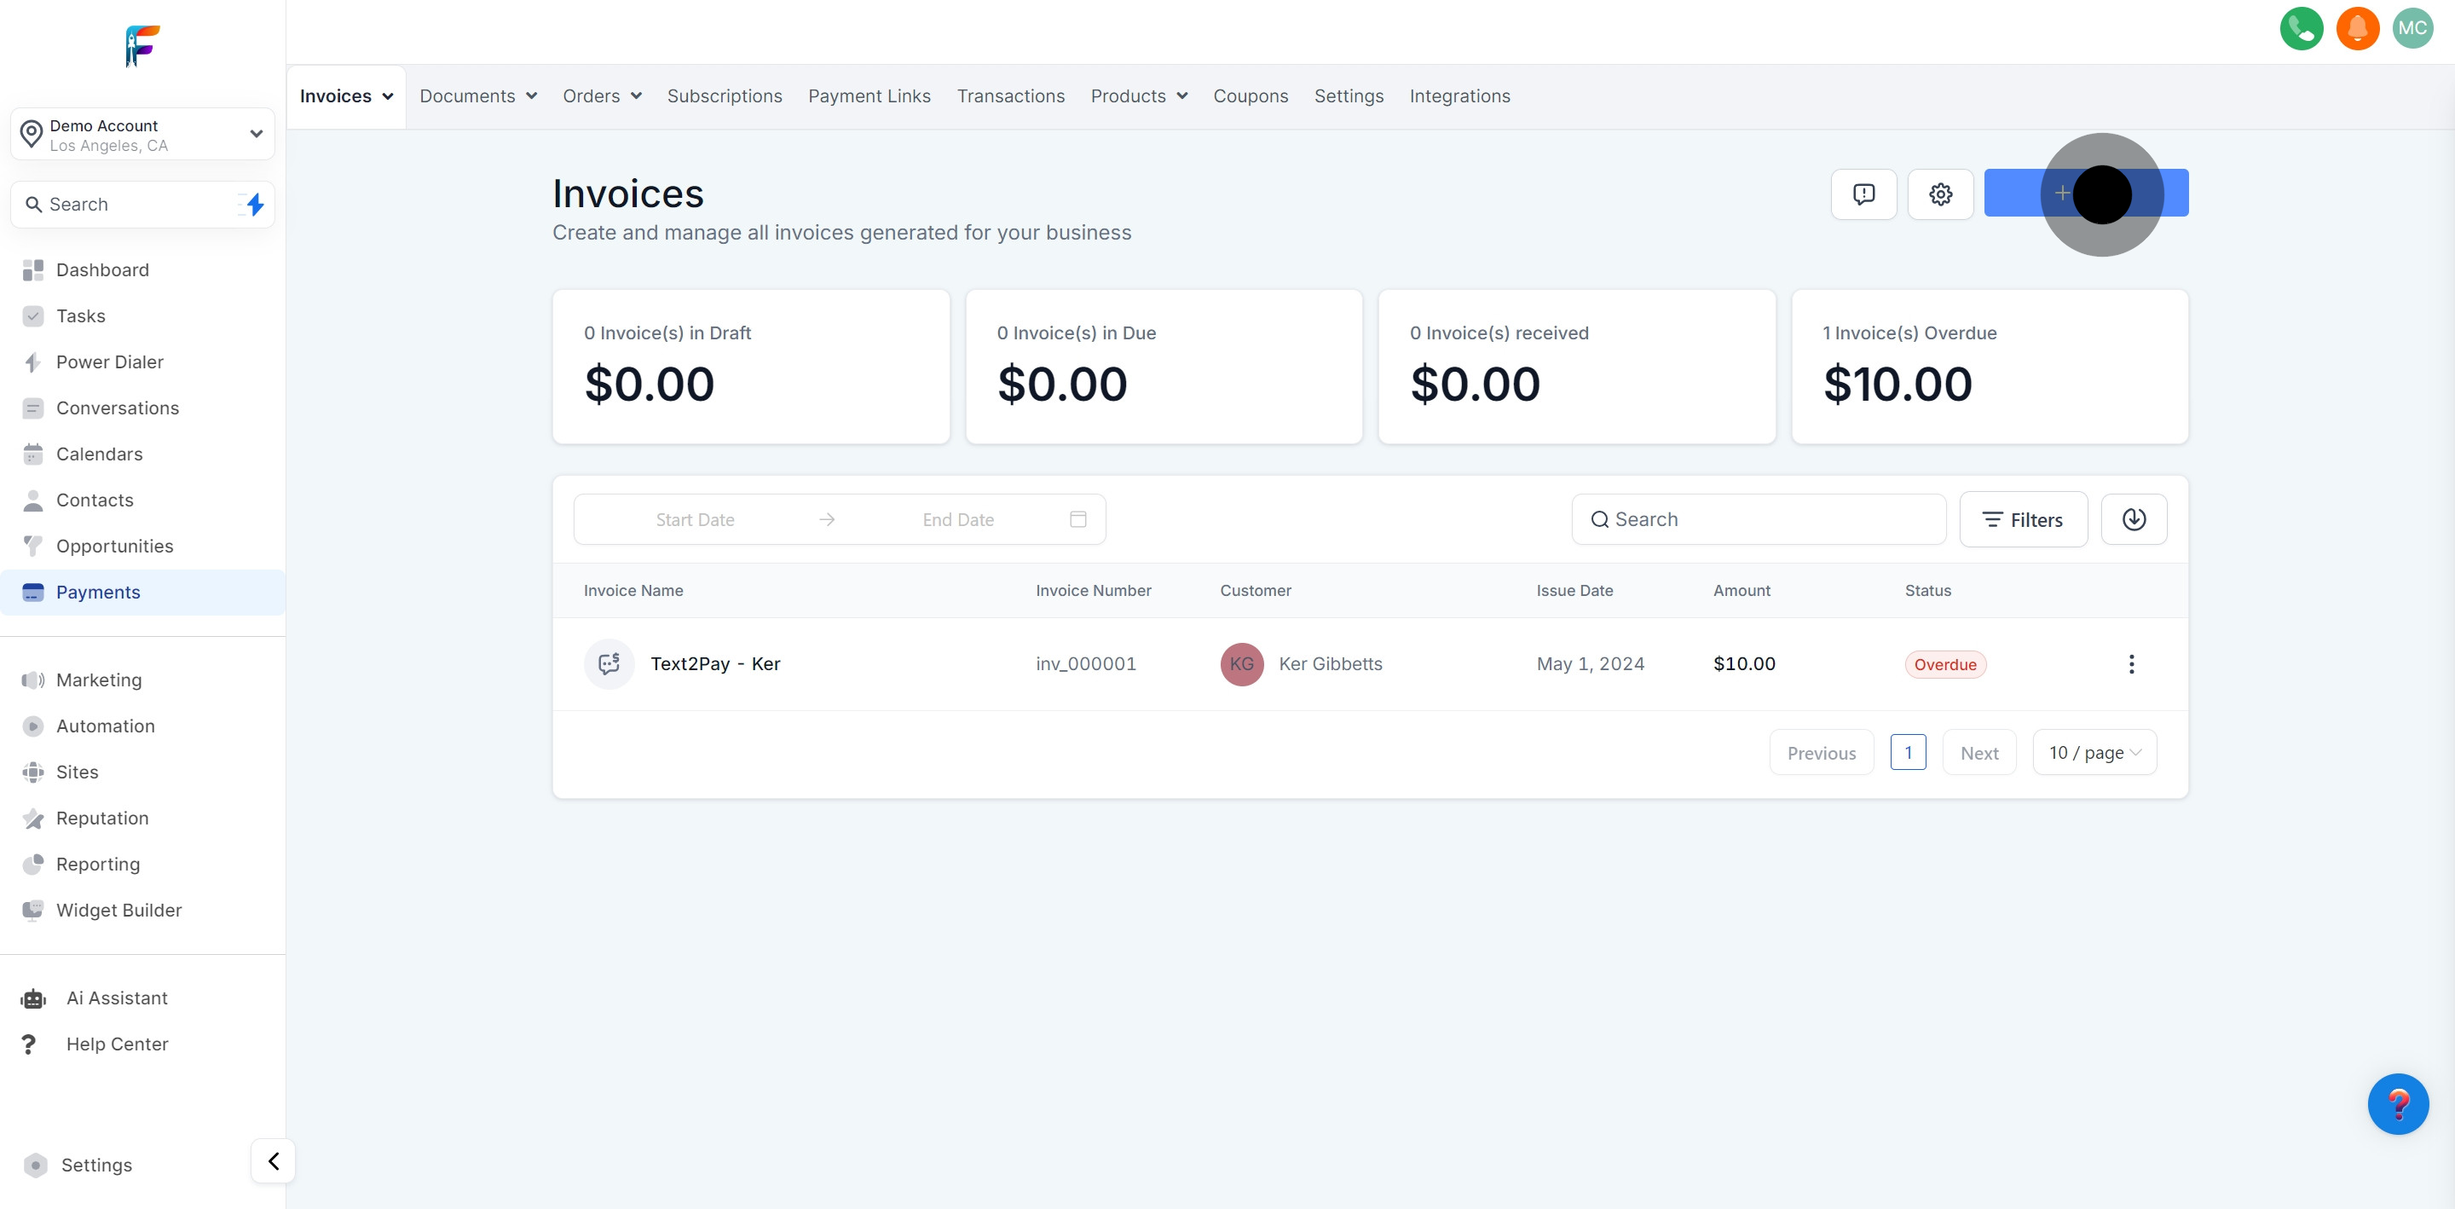Click the invoice Search field
The width and height of the screenshot is (2455, 1209).
pos(1759,519)
